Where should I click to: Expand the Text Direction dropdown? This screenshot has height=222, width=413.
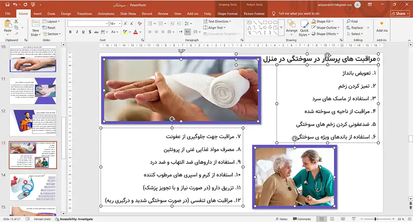(x=217, y=22)
